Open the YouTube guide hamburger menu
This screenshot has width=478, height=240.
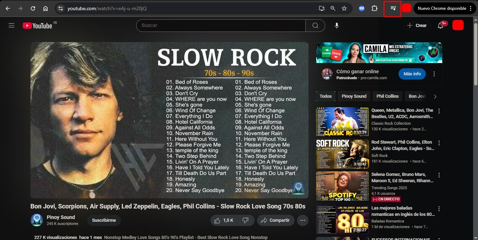(12, 25)
